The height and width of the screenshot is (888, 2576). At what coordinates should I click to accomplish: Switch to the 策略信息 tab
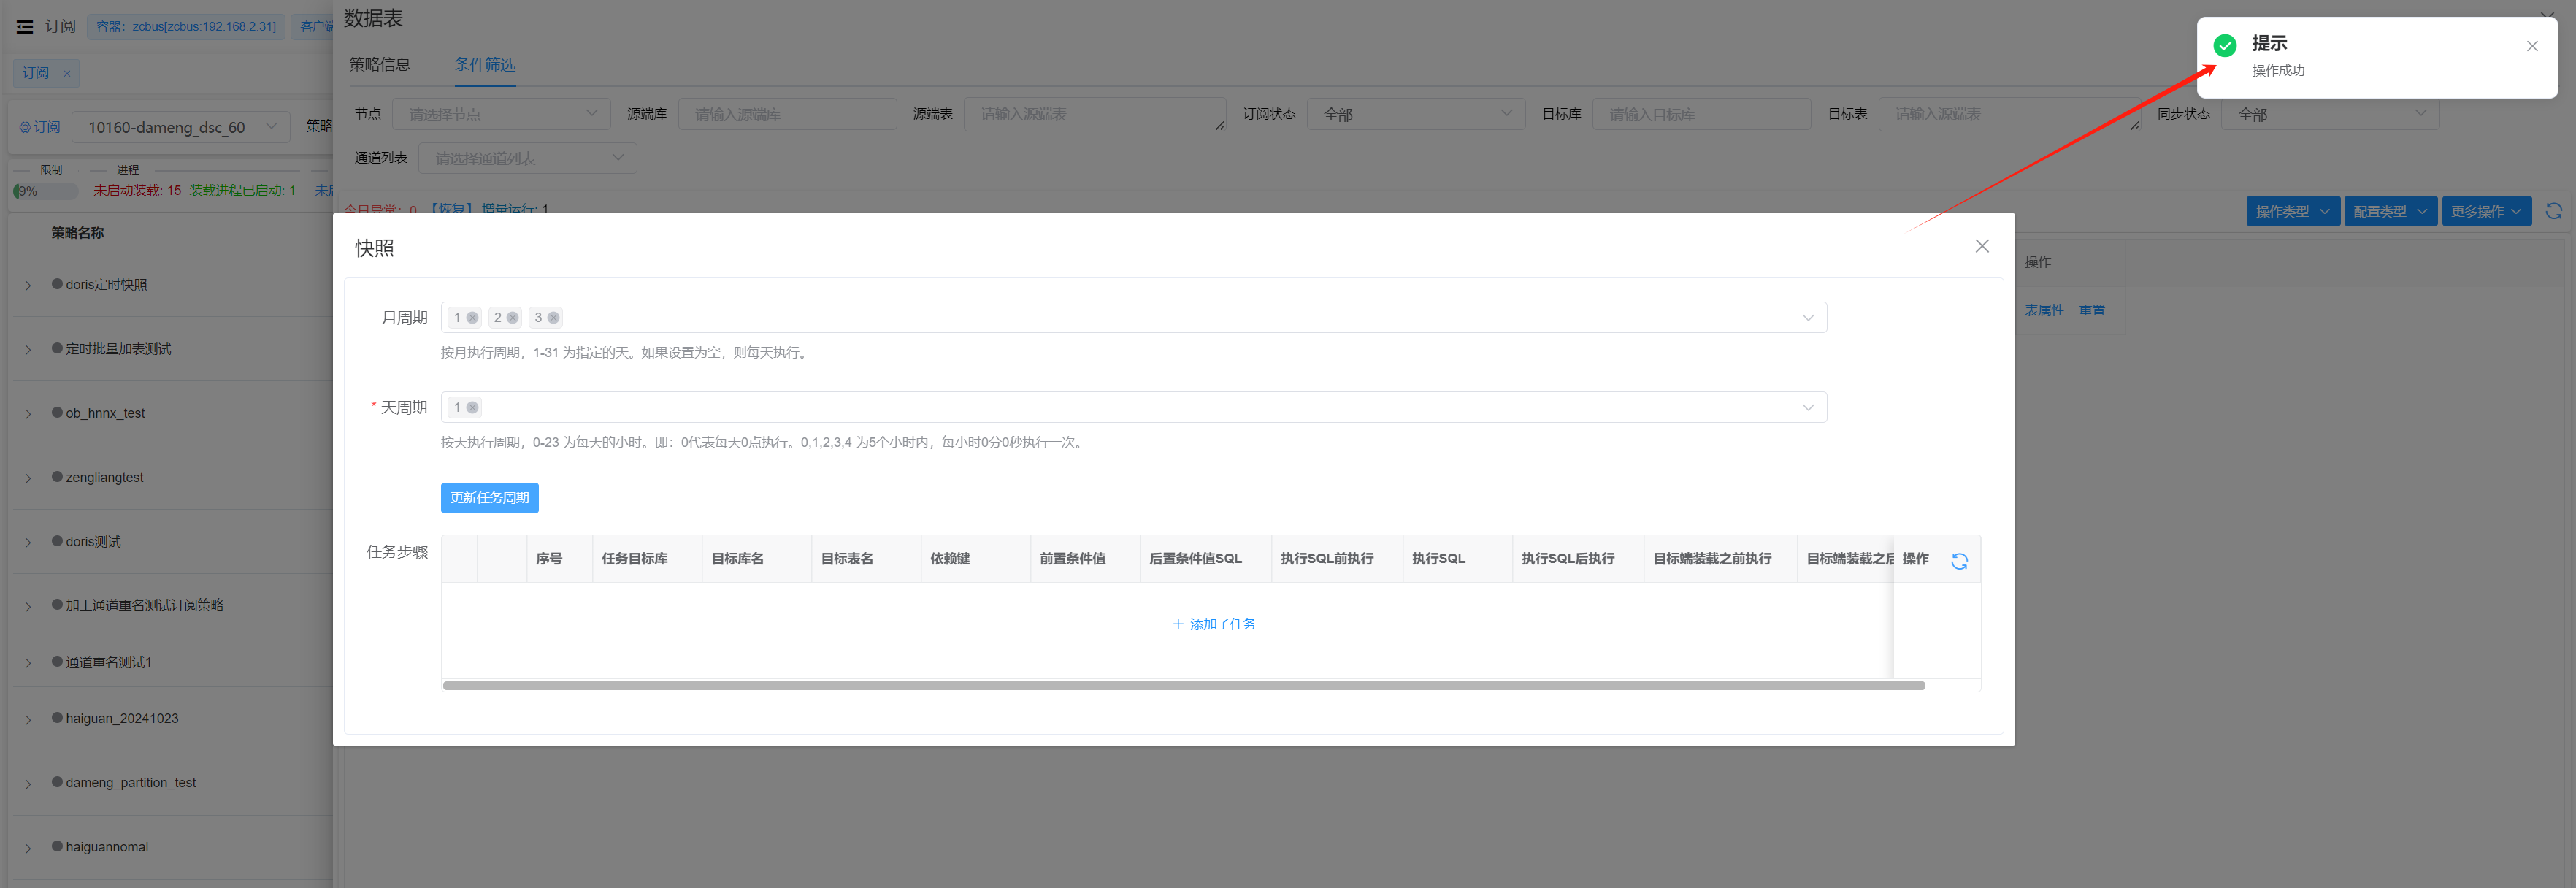(x=379, y=65)
